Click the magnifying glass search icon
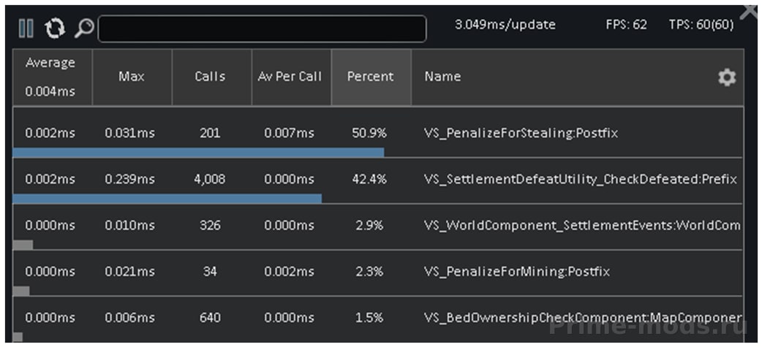762x347 pixels. [x=84, y=28]
